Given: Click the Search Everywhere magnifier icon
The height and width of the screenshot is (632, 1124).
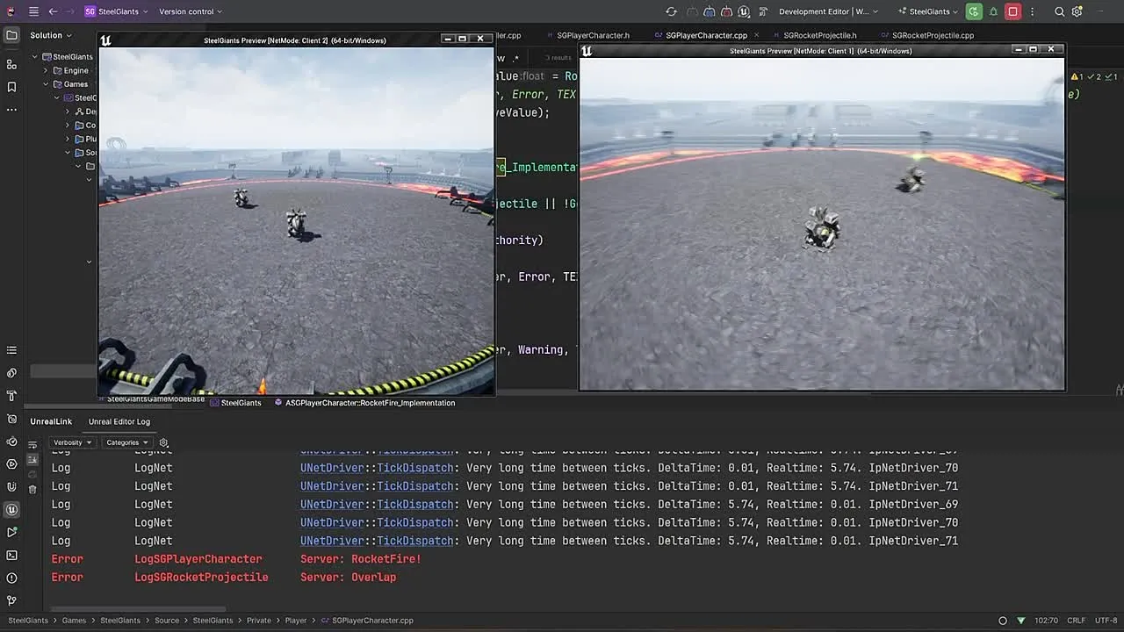Looking at the screenshot, I should 1059,11.
